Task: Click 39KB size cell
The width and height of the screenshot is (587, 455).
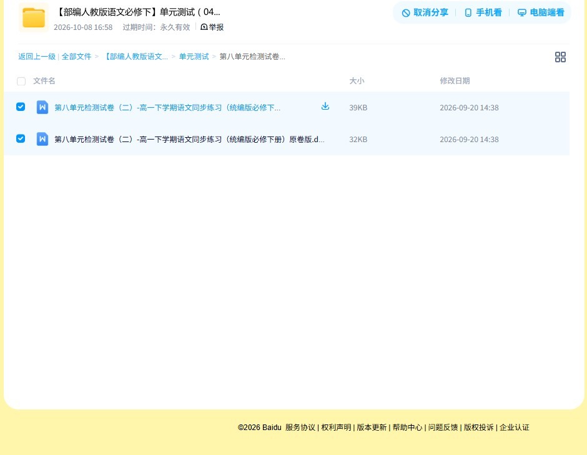Action: [x=358, y=108]
